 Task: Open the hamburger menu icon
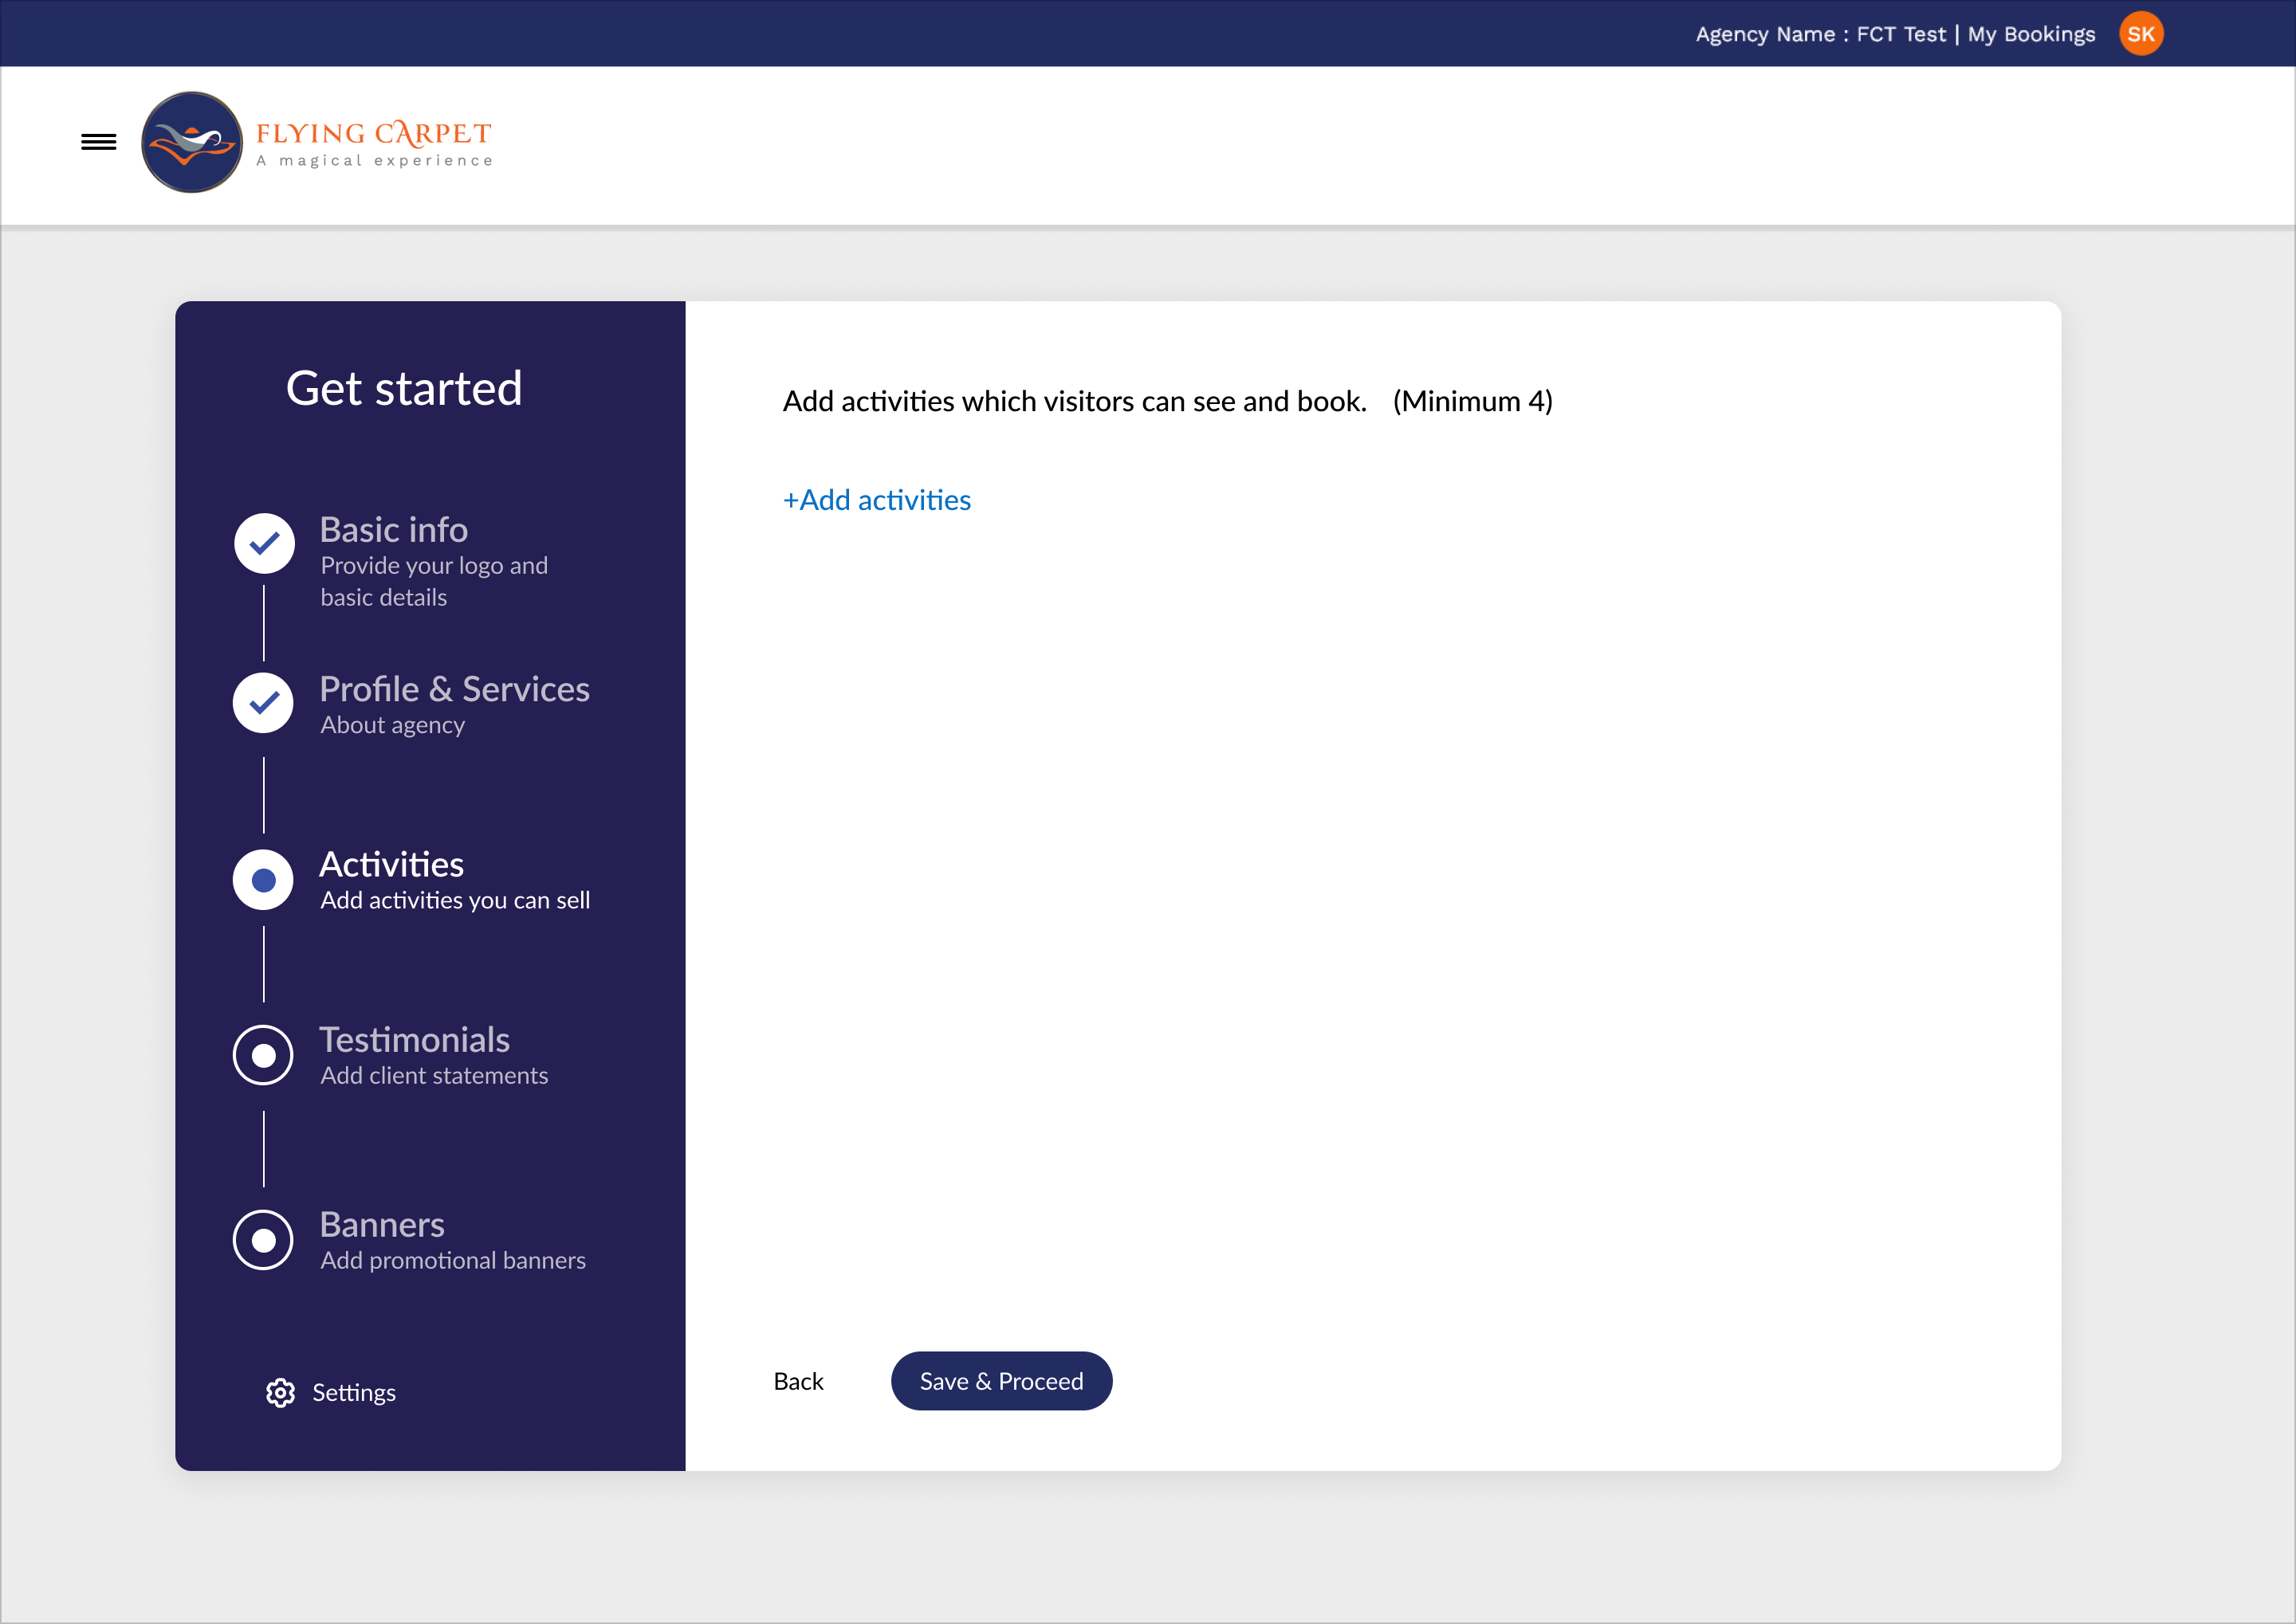[98, 142]
